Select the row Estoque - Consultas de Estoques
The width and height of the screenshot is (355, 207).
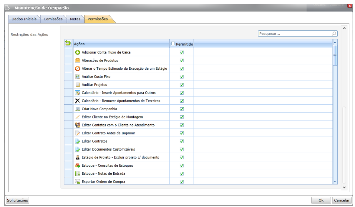(x=198, y=166)
